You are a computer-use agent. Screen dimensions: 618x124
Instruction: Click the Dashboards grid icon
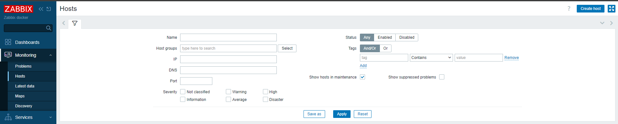[8, 42]
